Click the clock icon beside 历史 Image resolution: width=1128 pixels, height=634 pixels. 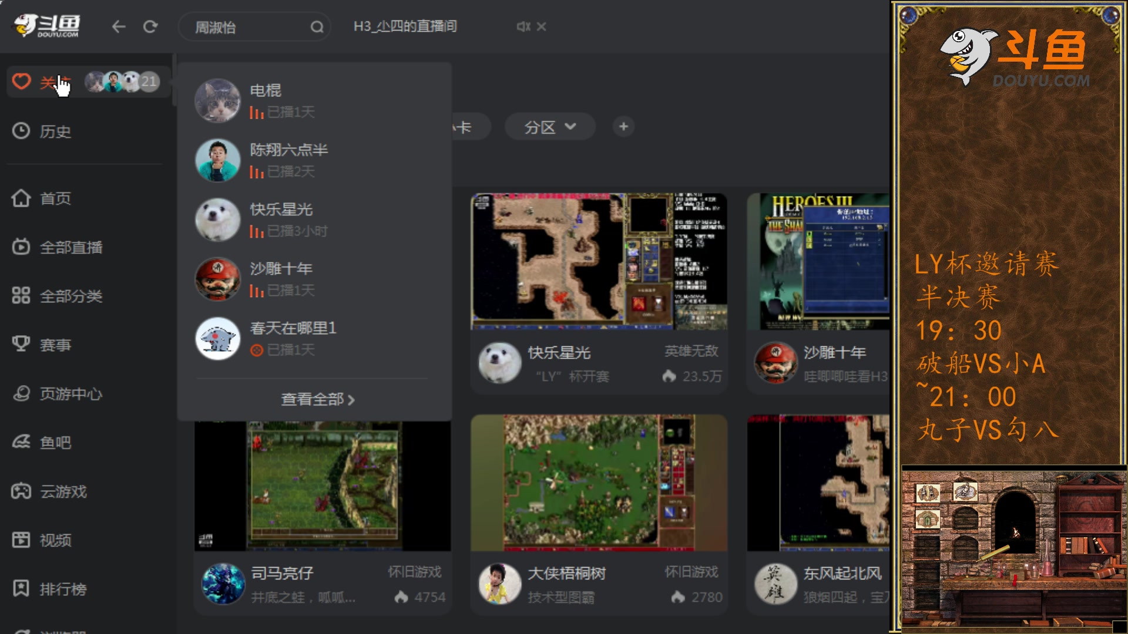click(x=21, y=130)
